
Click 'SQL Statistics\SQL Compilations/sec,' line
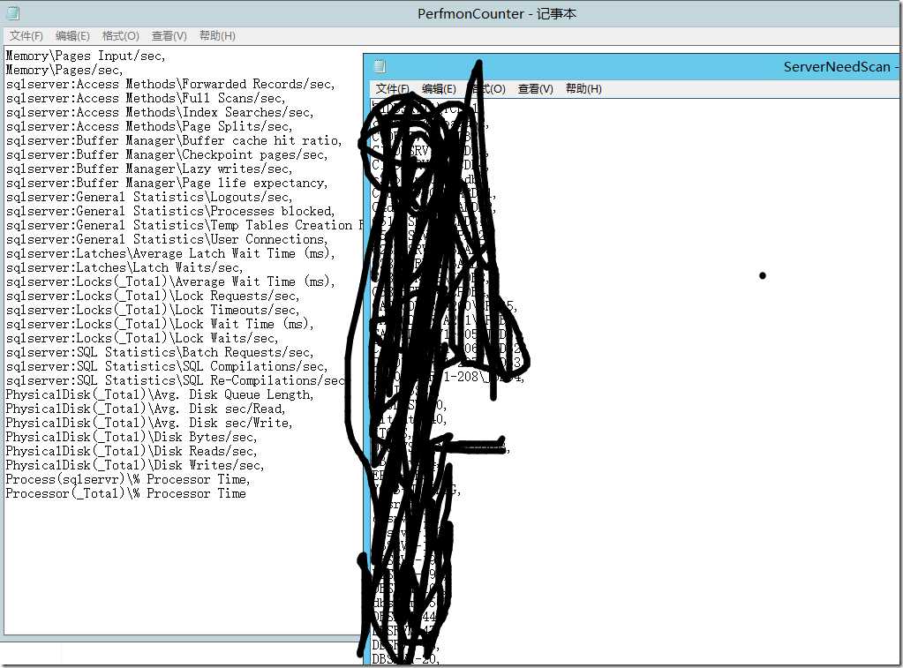click(x=167, y=366)
